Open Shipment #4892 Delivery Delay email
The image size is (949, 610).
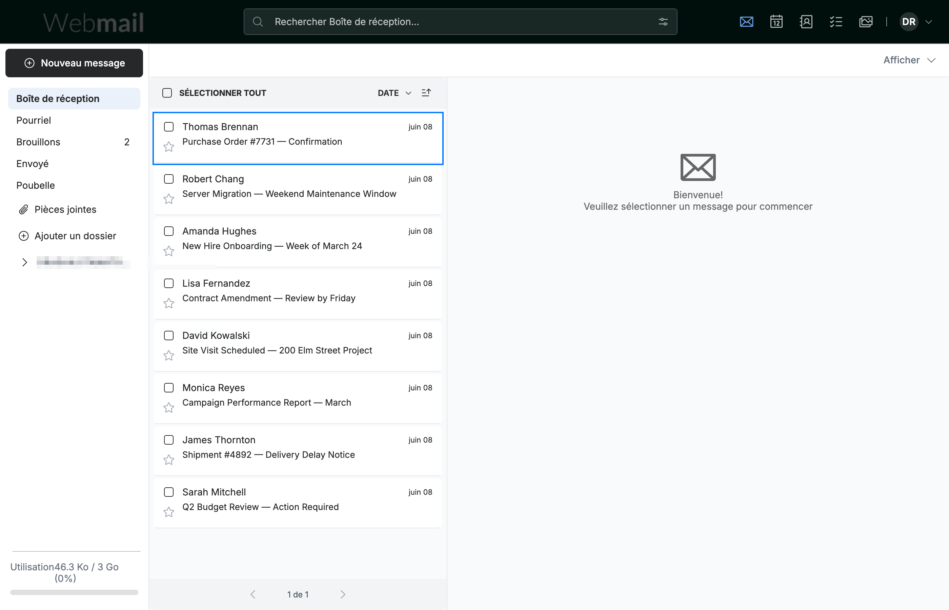298,451
